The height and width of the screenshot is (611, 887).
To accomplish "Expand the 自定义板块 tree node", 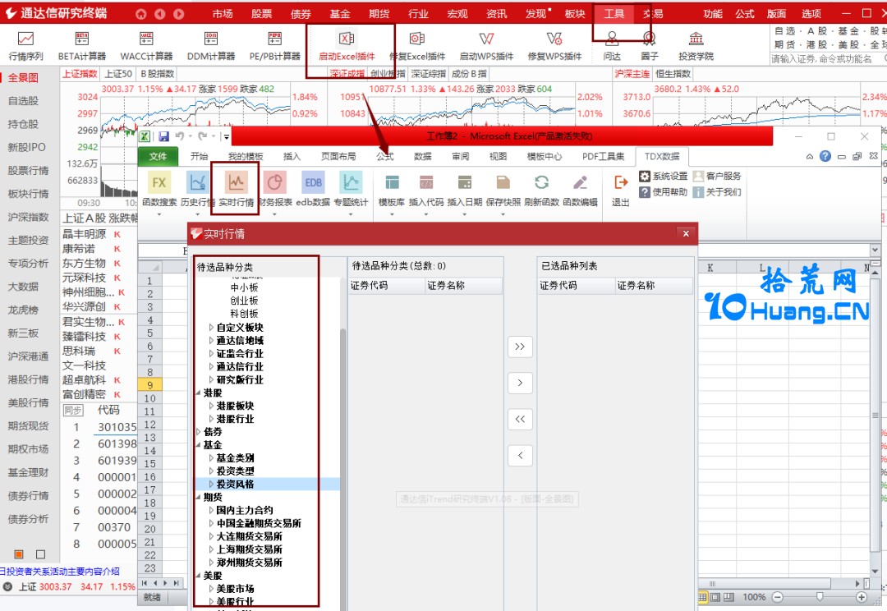I will [211, 327].
